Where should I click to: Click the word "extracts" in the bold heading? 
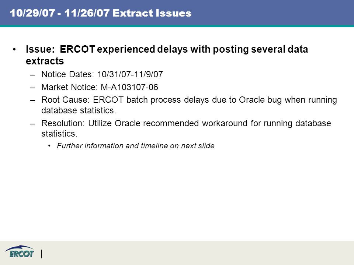click(x=45, y=61)
